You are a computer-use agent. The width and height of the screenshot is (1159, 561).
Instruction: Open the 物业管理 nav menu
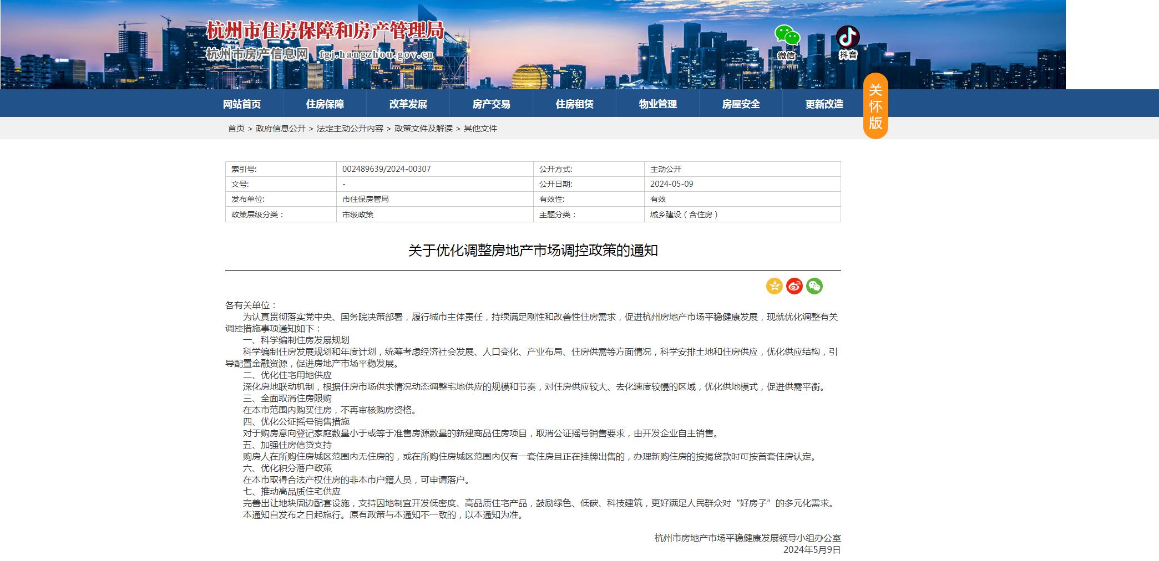(x=658, y=104)
